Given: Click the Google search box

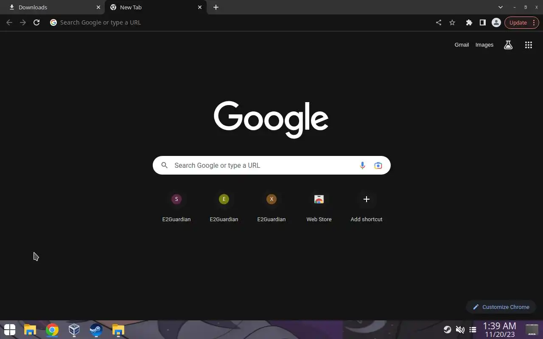Looking at the screenshot, I should click(271, 165).
